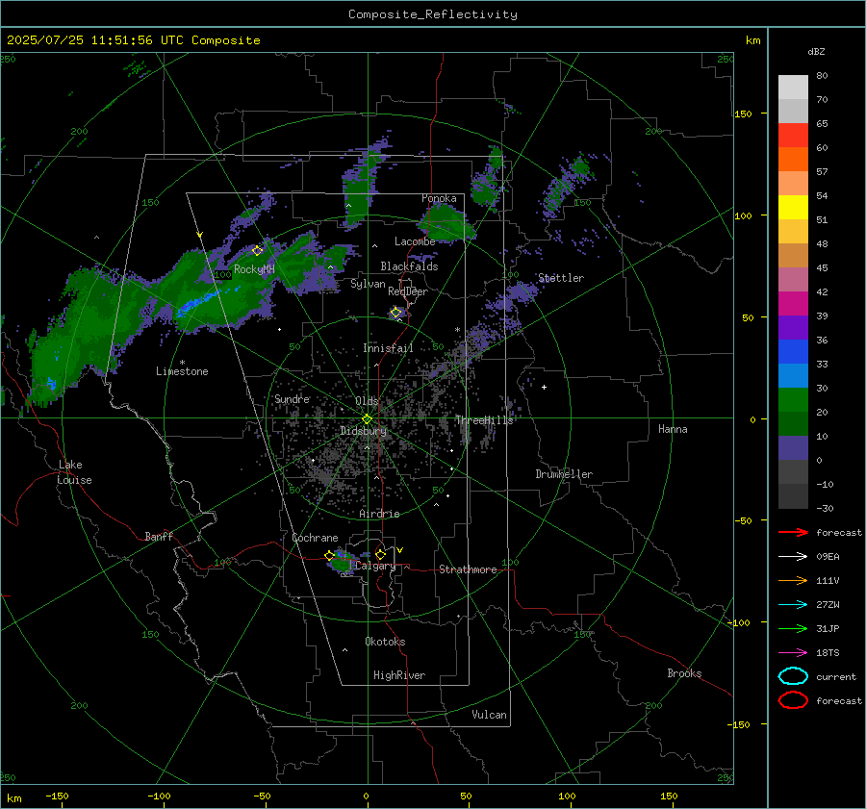Screen dimensions: 866x809
Task: Click the storm cell west of Calgary
Action: pos(343,562)
